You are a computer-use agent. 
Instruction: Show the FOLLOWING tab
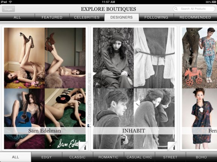pos(156,17)
